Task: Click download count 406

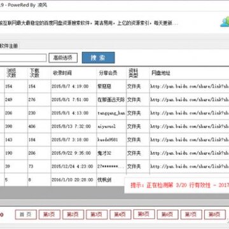Action: (32, 127)
